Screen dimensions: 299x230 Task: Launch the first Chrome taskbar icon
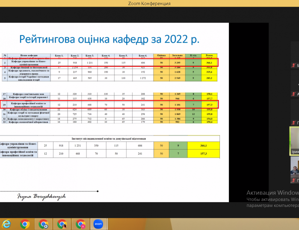(x=25, y=224)
